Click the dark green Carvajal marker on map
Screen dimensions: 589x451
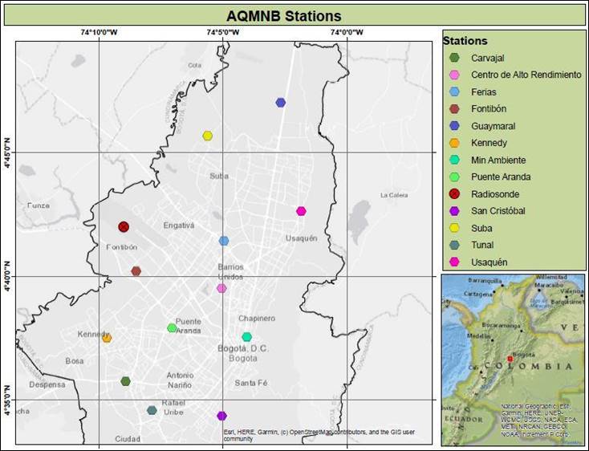click(x=125, y=381)
